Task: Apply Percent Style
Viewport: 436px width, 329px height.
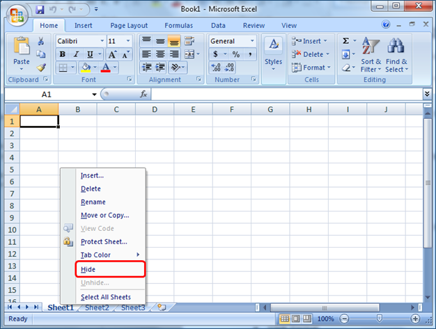Action: coord(236,54)
